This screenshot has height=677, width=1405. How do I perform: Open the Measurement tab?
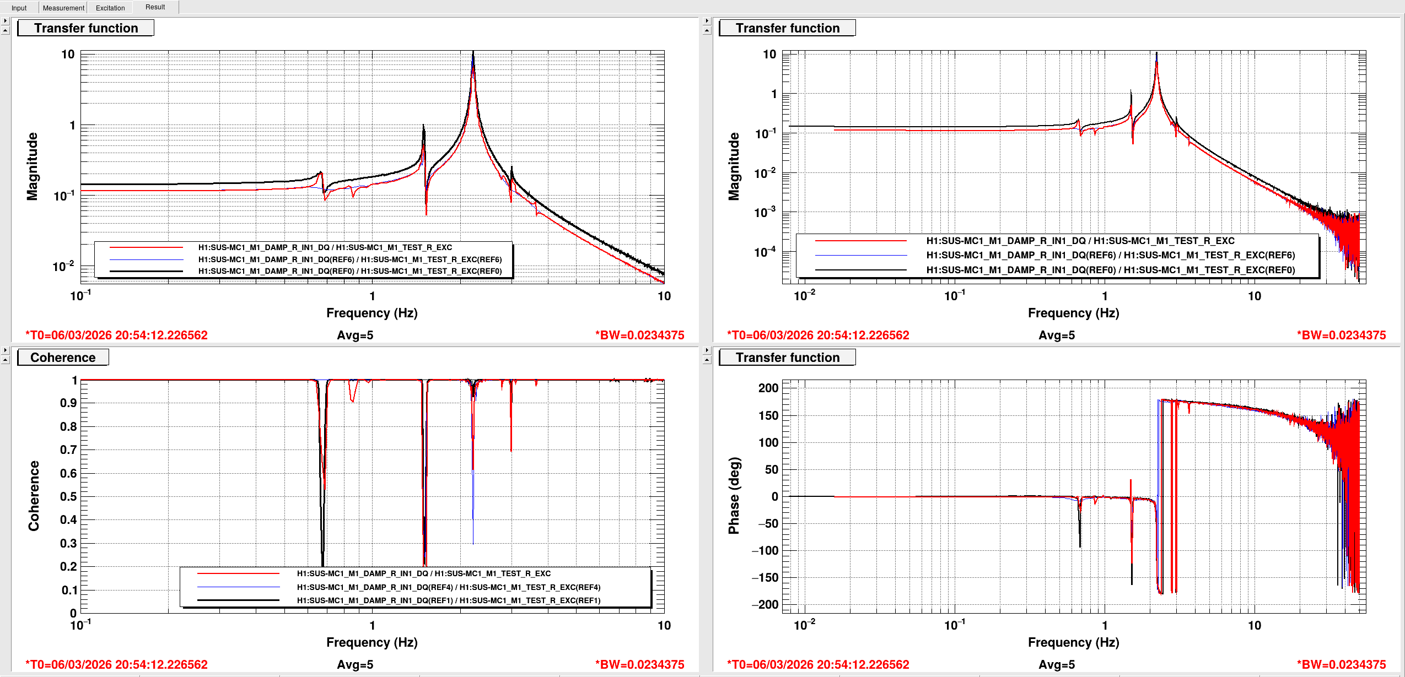[x=63, y=8]
